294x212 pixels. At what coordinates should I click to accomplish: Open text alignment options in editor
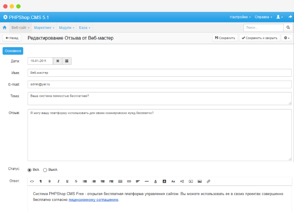[138, 181]
